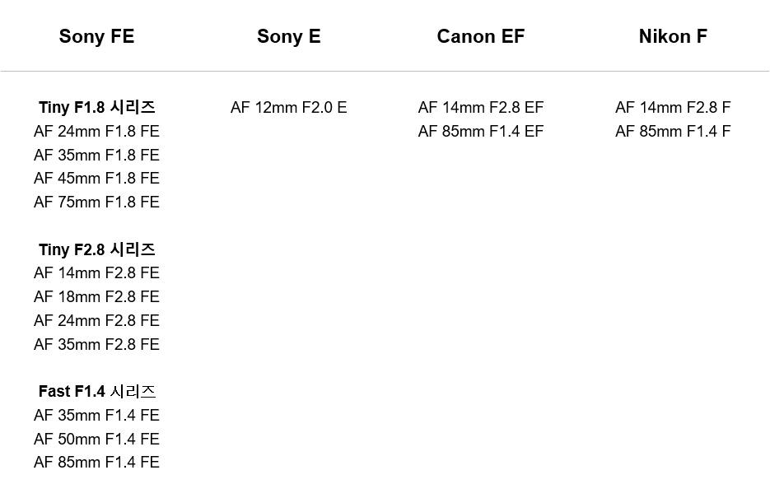Viewport: 770px width, 498px height.
Task: Open AF 85mm F1.4 EF lens
Action: coord(481,132)
